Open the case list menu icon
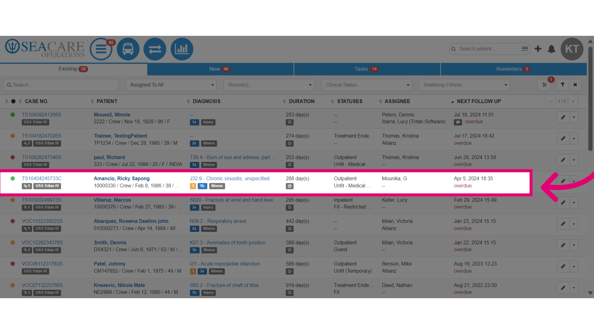Screen dimensions: 594x334 (101, 49)
